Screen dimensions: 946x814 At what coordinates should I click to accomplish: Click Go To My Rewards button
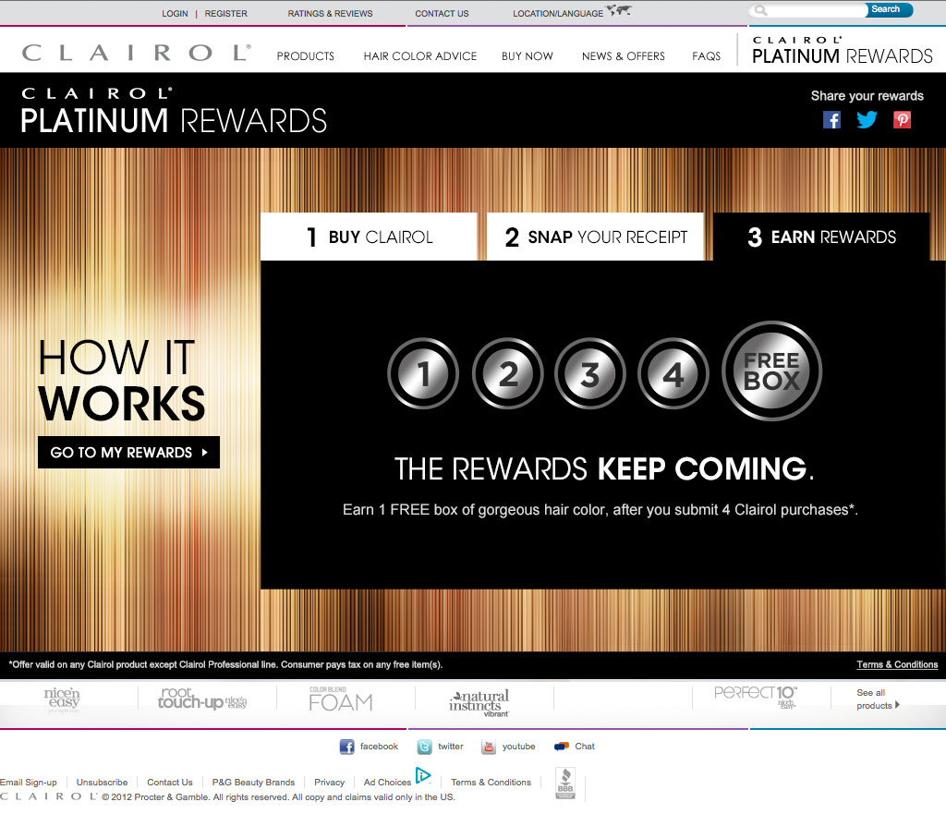[128, 453]
